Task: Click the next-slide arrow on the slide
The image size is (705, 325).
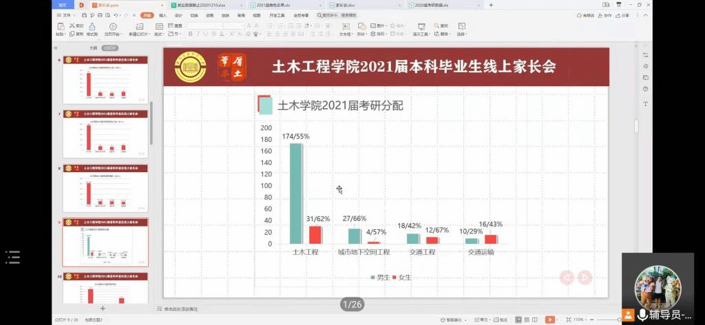Action: tap(585, 277)
